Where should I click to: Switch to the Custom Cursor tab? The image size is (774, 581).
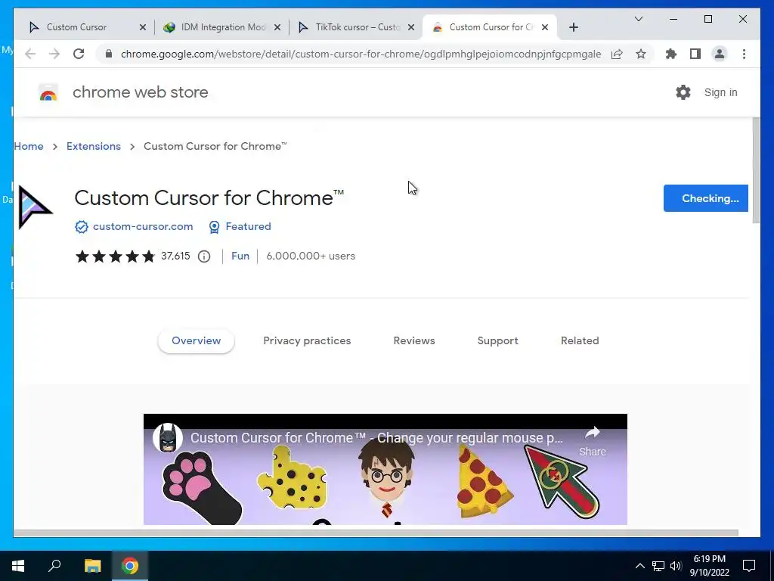point(76,27)
